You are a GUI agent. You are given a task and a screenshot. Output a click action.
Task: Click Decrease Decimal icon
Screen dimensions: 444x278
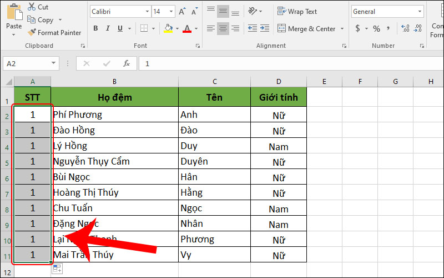(418, 28)
